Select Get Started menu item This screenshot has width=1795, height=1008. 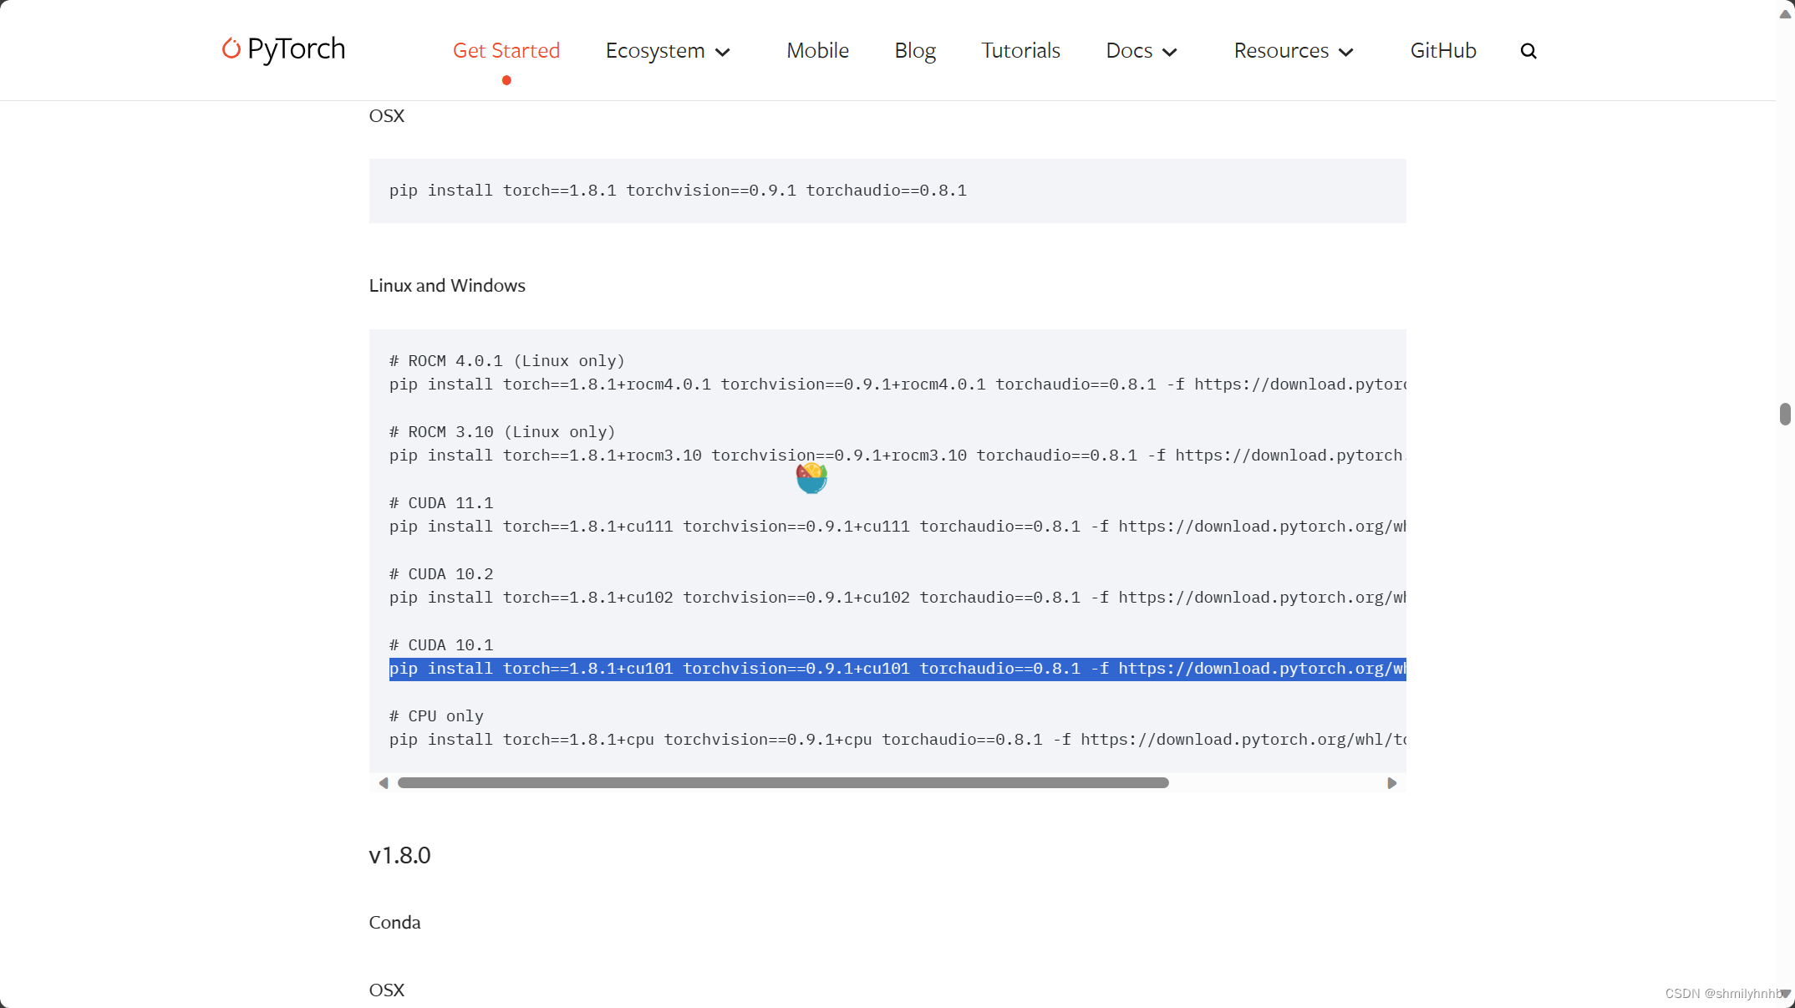point(506,49)
